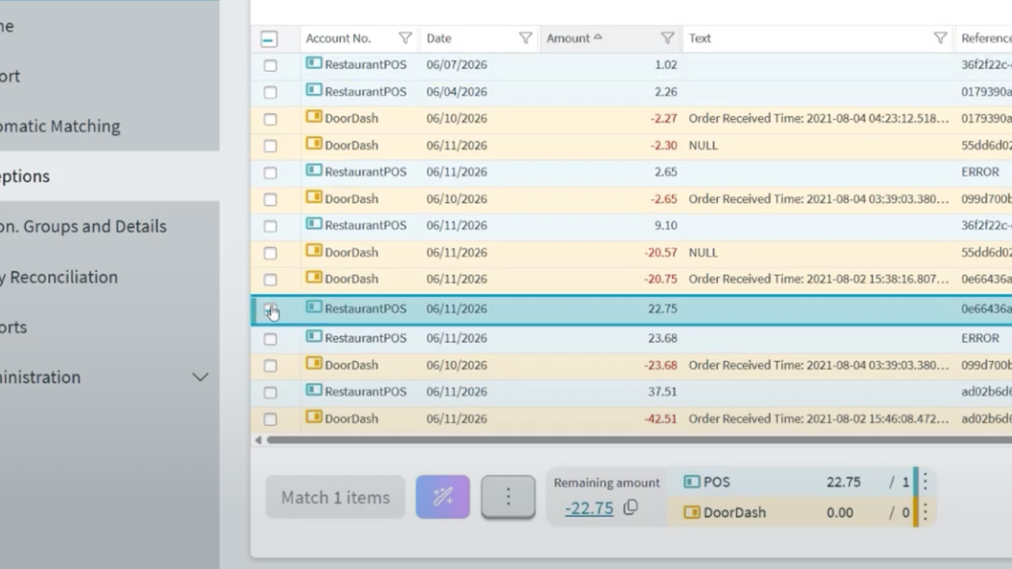The width and height of the screenshot is (1012, 569).
Task: Click Order Received Time 04:23:12 text
Action: 818,119
